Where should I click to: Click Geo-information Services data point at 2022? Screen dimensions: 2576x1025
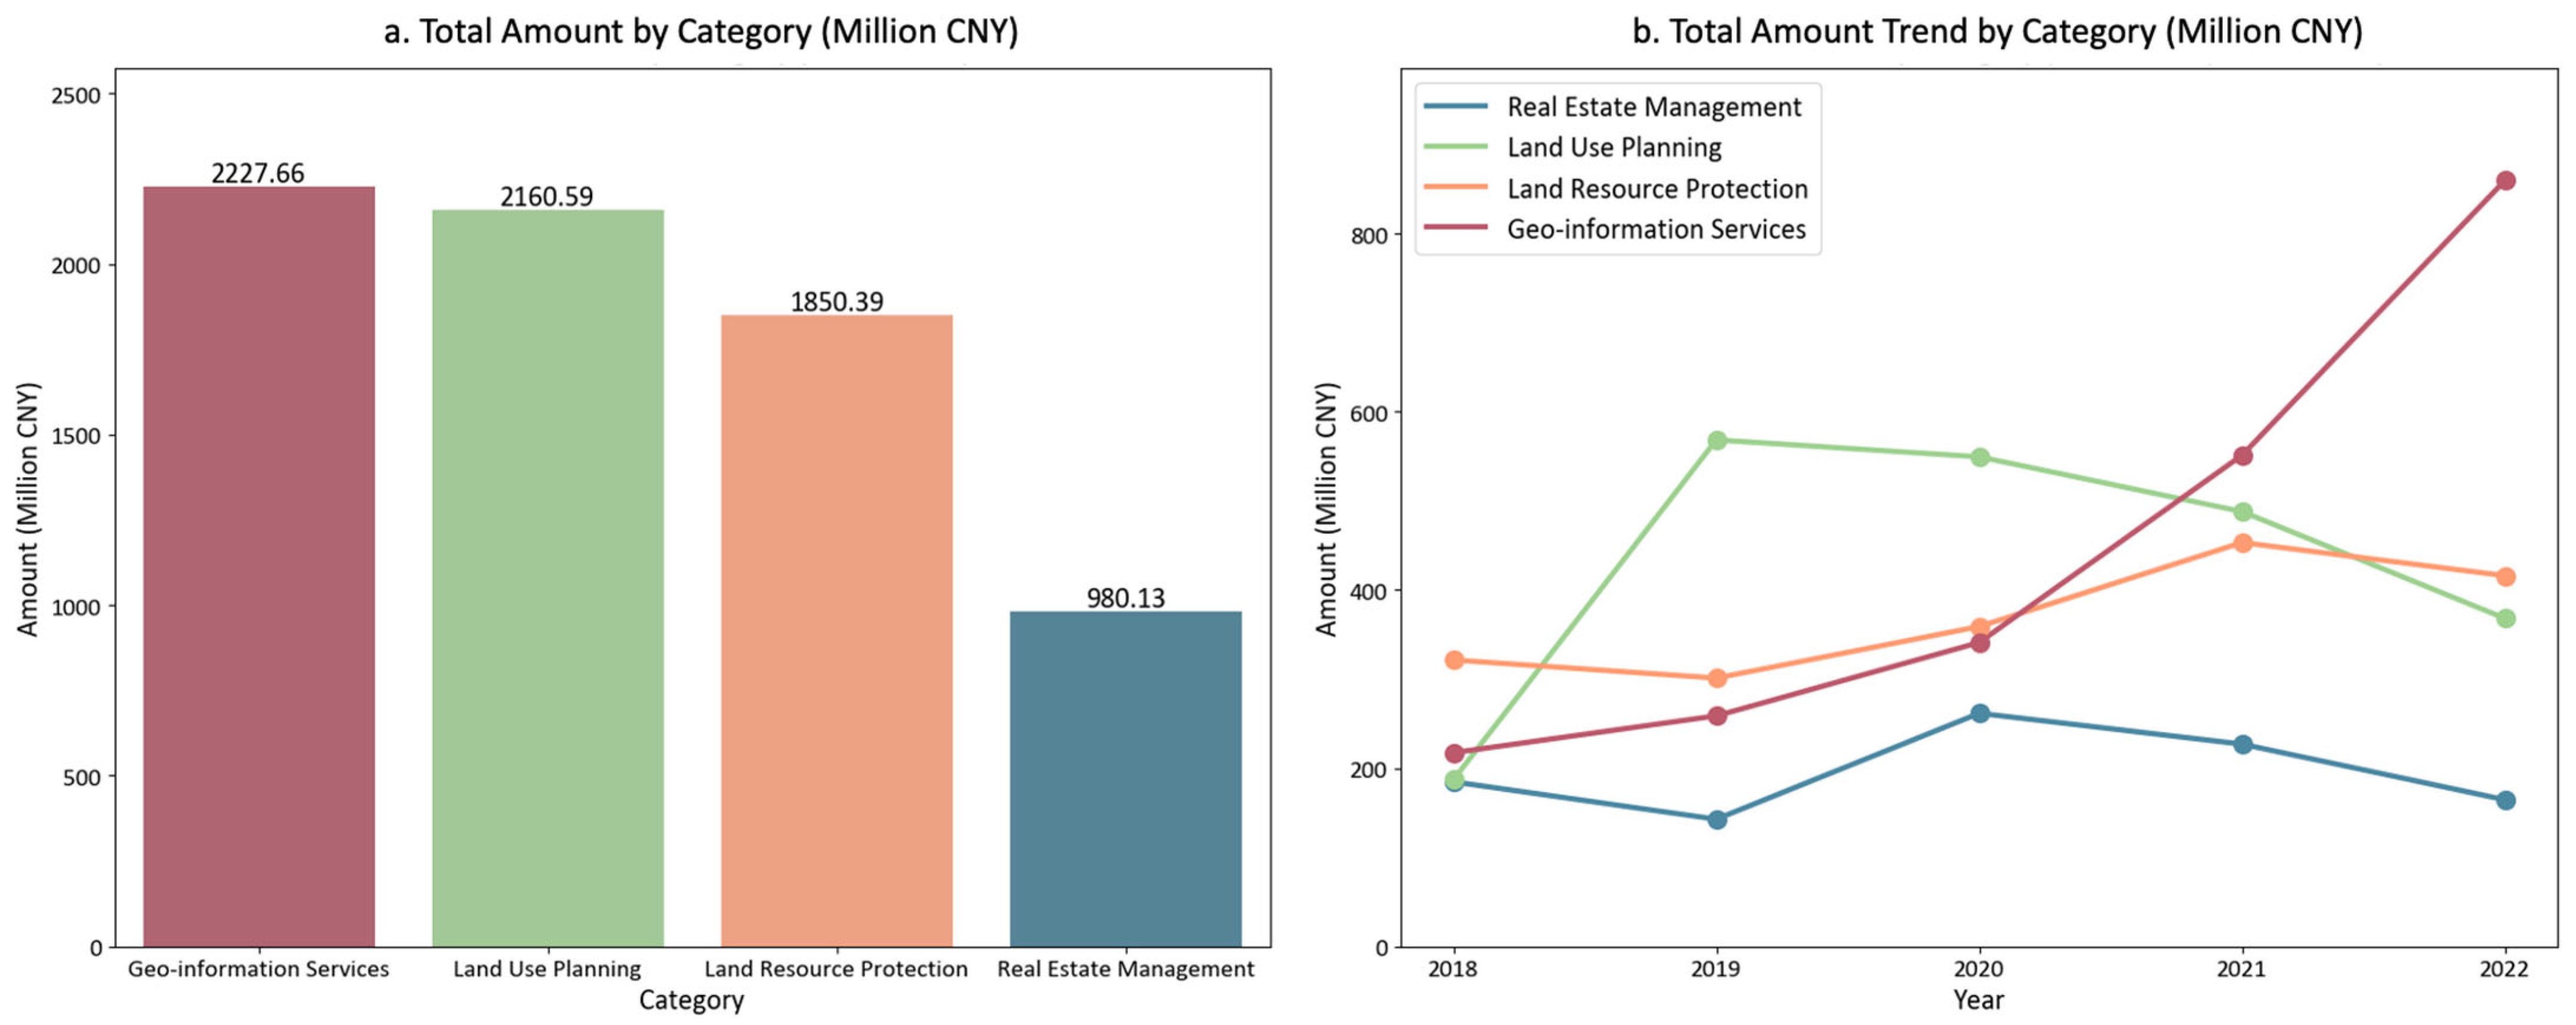pyautogui.click(x=2505, y=181)
